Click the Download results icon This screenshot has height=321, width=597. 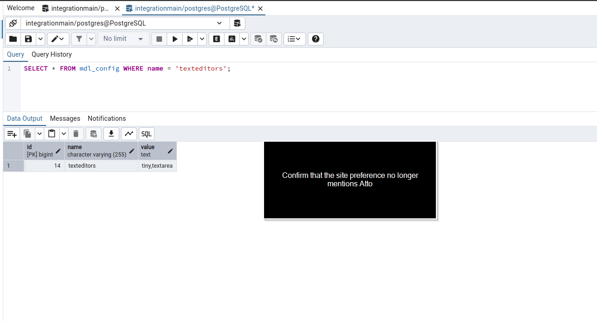click(111, 134)
